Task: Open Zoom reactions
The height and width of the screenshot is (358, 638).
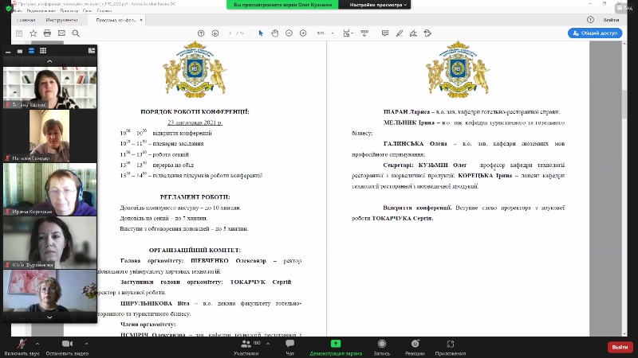Action: [415, 347]
